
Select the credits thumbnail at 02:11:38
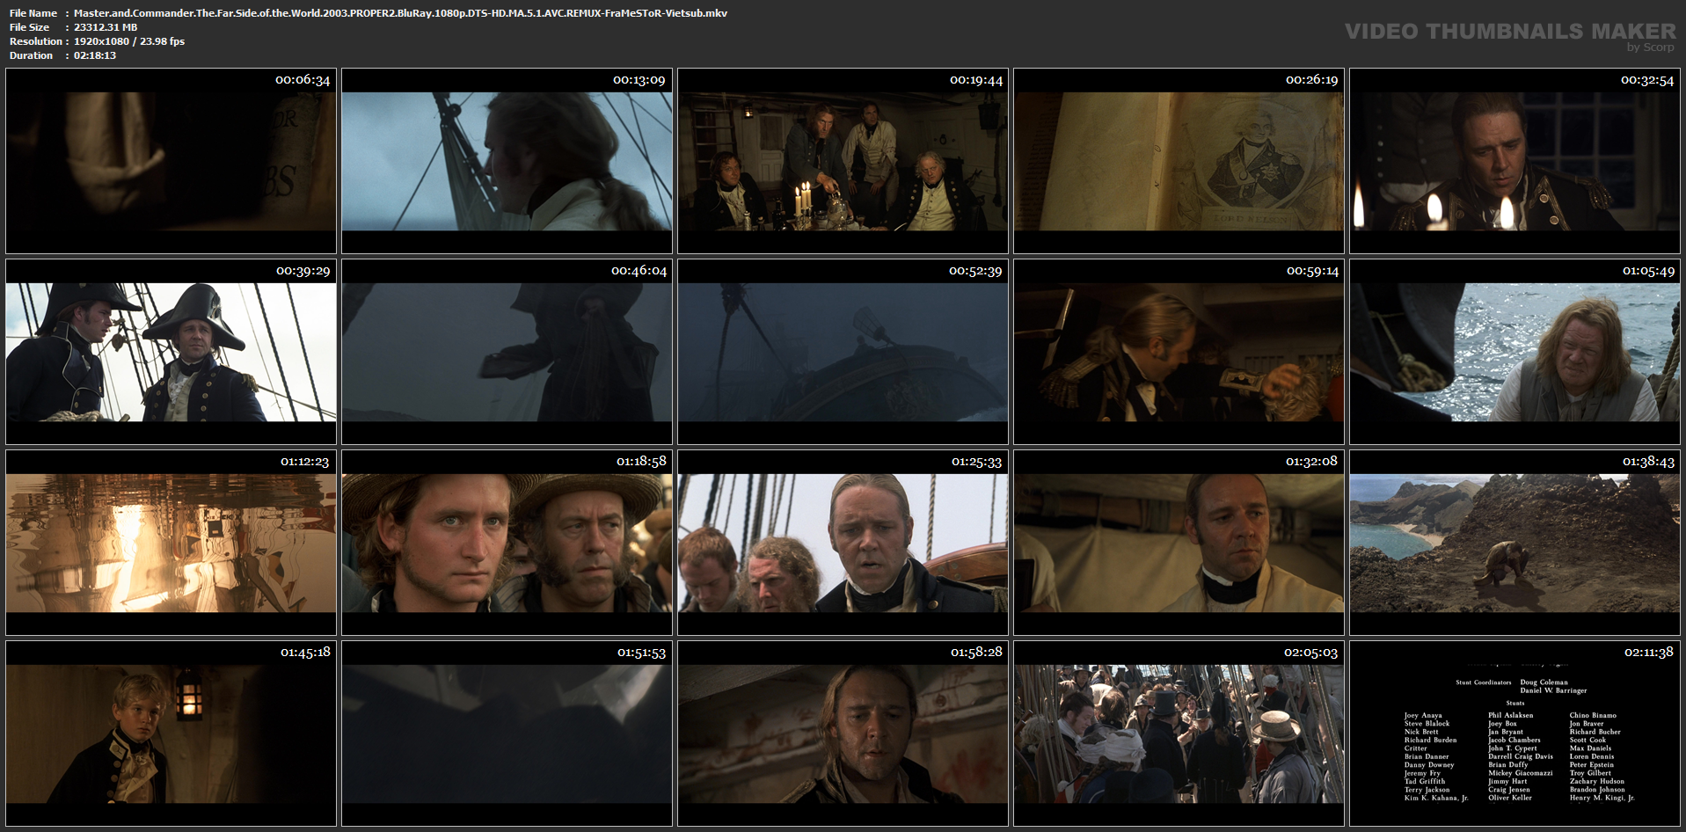(x=1514, y=733)
